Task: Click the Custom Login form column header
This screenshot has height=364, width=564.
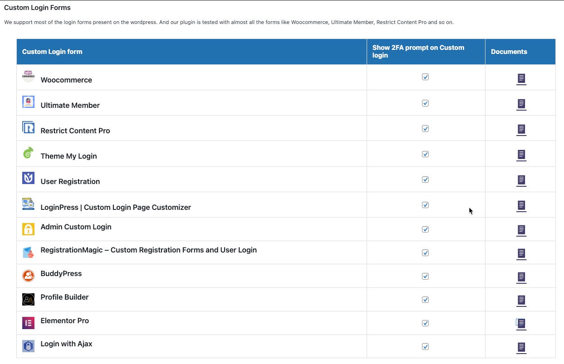Action: click(x=52, y=52)
